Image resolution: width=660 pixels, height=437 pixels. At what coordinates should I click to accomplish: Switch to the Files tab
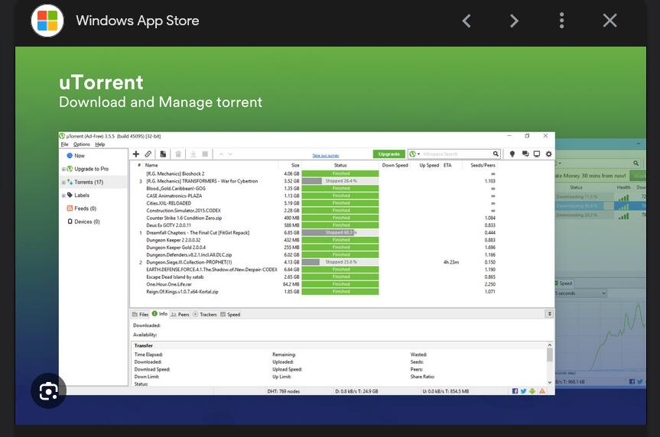(141, 314)
